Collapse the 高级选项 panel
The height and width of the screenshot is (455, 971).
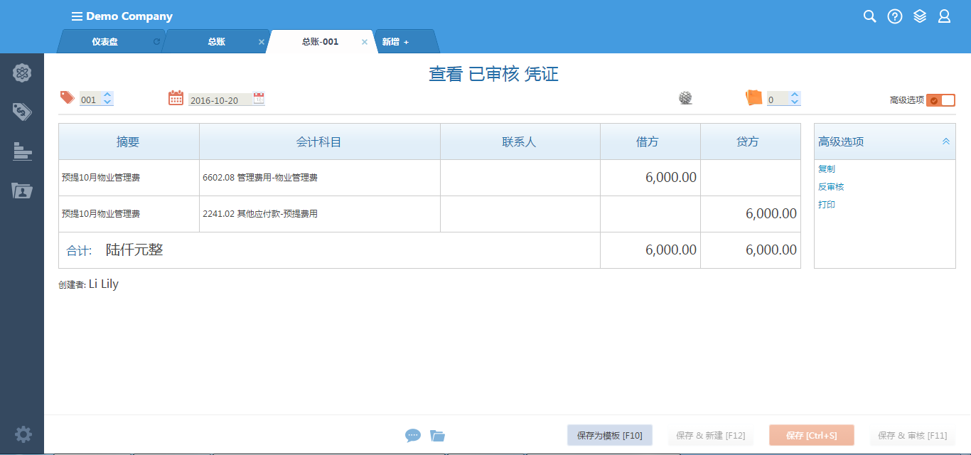(x=946, y=141)
